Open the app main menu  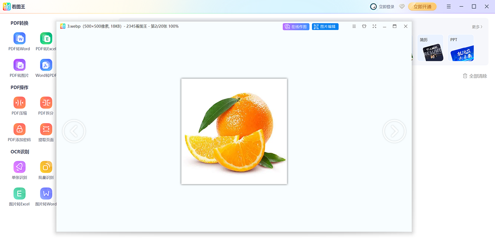pos(448,7)
